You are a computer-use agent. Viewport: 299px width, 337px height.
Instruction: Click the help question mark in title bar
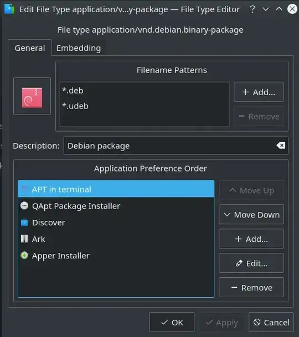pos(252,9)
